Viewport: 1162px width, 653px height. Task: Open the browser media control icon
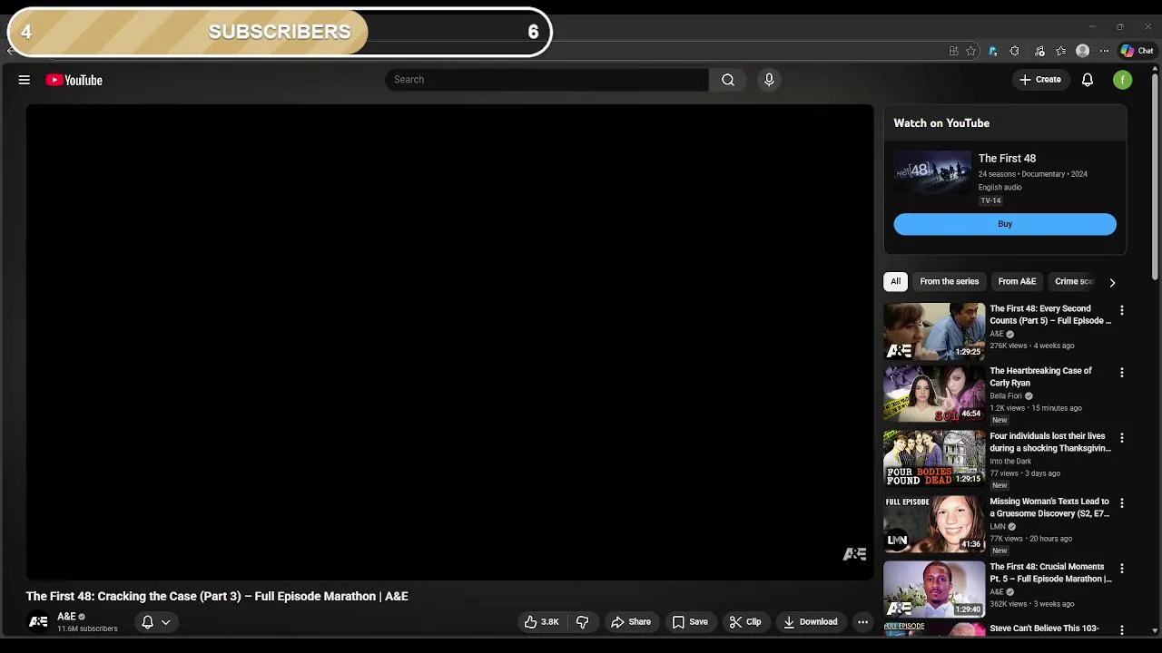point(1039,51)
